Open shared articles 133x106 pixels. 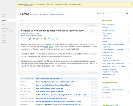tap(4, 40)
